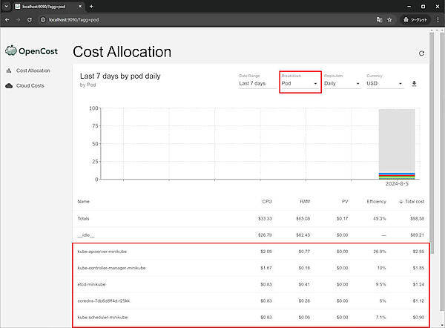Sort the table by Efficiency column
Image resolution: width=445 pixels, height=328 pixels.
coord(376,201)
